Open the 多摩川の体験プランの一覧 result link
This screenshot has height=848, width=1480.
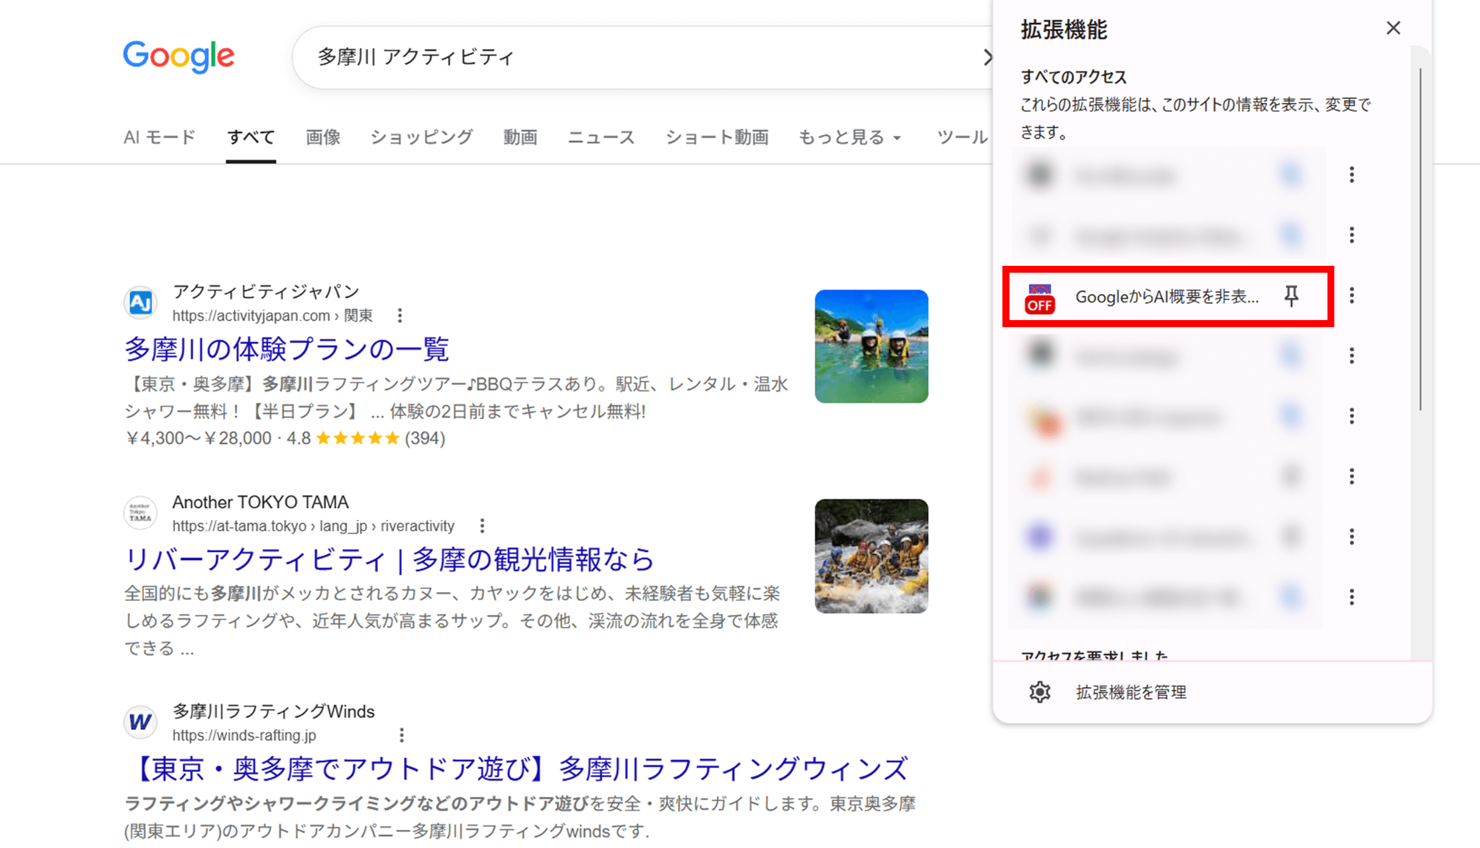click(x=287, y=349)
